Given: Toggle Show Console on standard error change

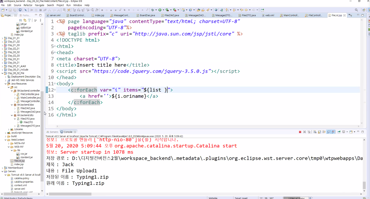Looking at the screenshot, I should tap(333, 132).
